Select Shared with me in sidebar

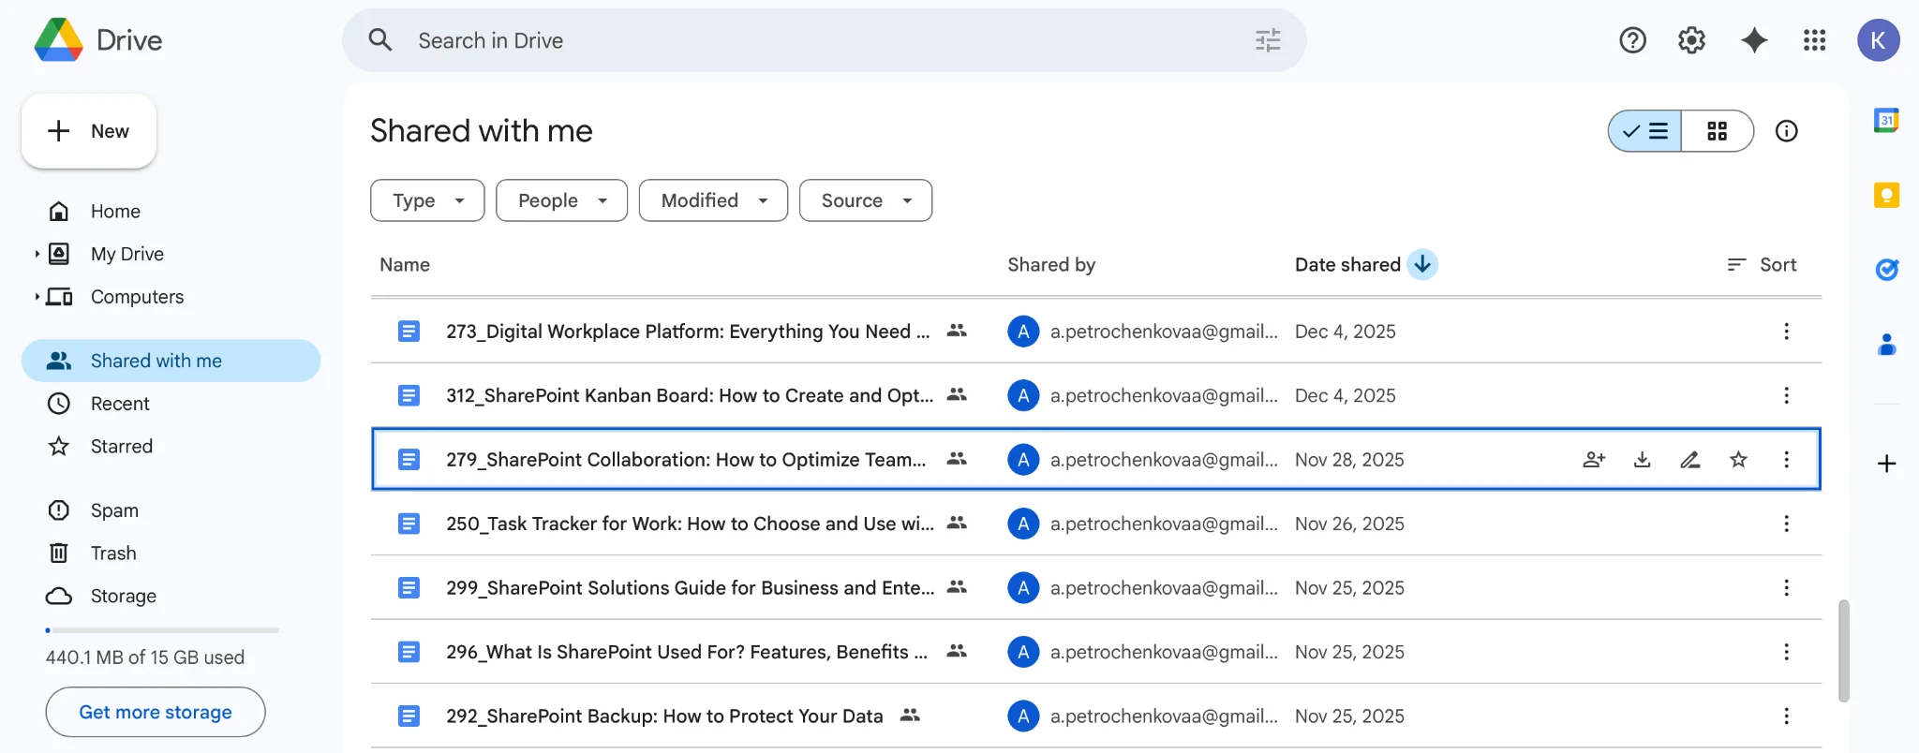point(171,361)
